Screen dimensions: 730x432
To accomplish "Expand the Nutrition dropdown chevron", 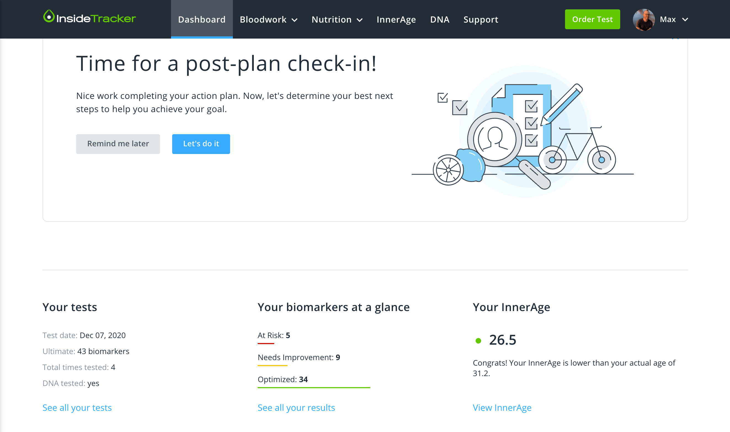I will pyautogui.click(x=359, y=20).
